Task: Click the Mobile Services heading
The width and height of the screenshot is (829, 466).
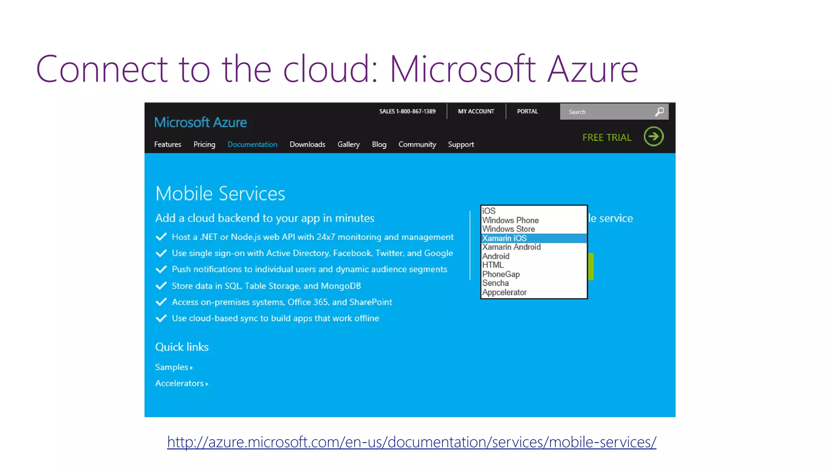Action: click(220, 193)
